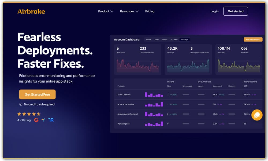The width and height of the screenshot is (268, 161).
Task: Click the fourth star in the rating
Action: (33, 114)
